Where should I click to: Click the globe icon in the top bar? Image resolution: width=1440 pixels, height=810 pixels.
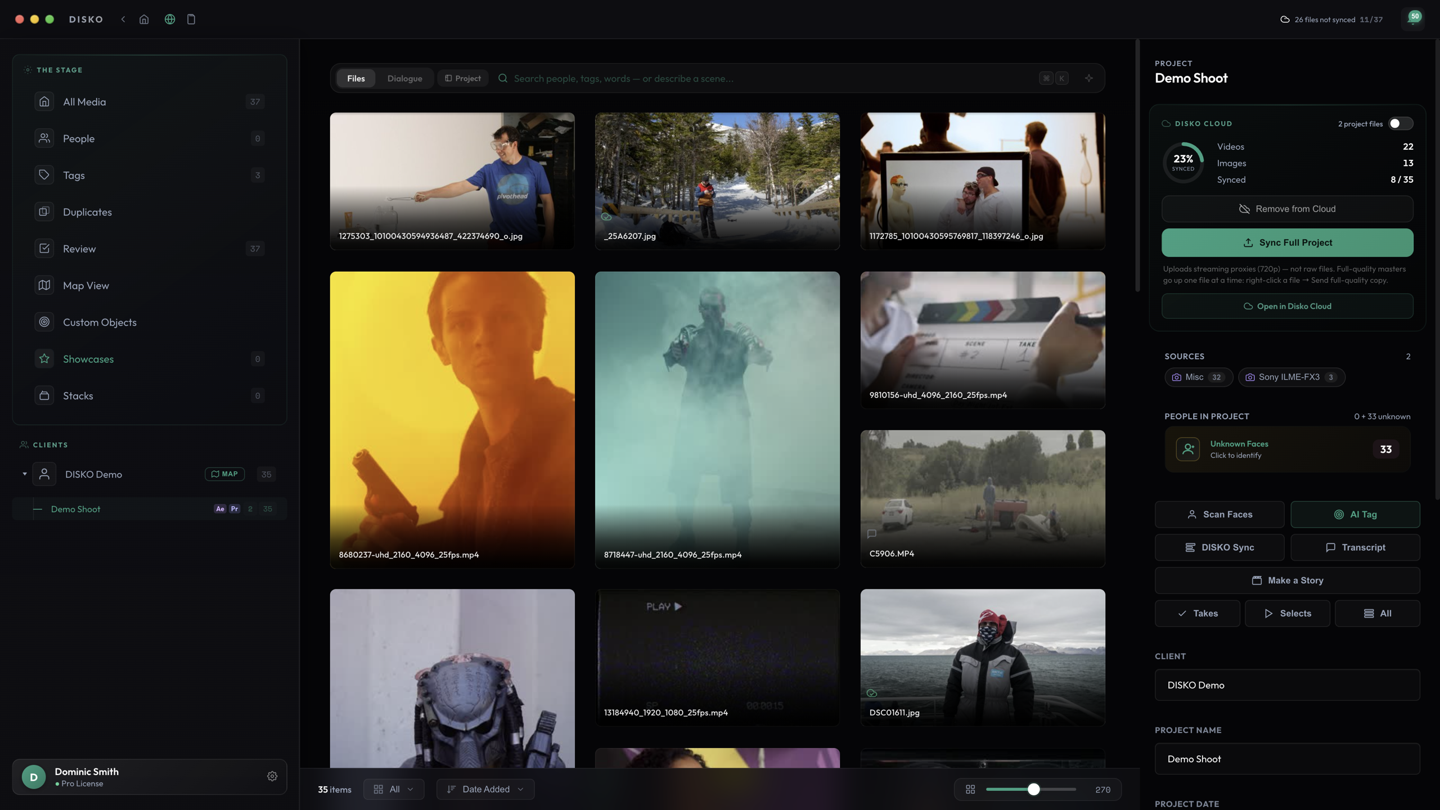tap(169, 19)
